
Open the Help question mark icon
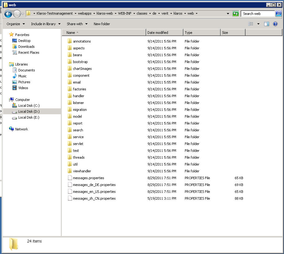coord(275,24)
